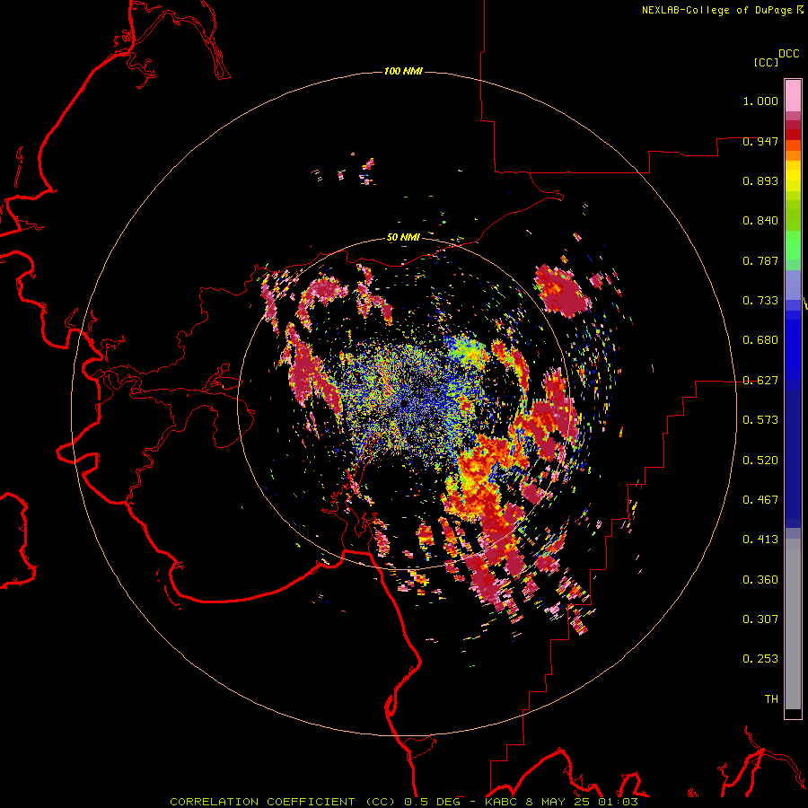
Task: Click the 8 MAY 25 date text
Action: tap(558, 802)
